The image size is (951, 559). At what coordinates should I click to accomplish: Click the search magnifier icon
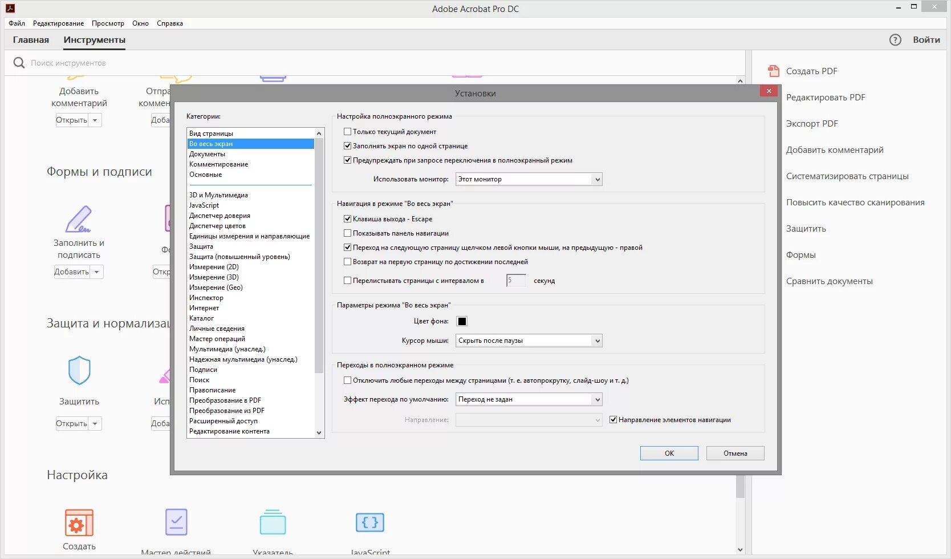point(19,63)
